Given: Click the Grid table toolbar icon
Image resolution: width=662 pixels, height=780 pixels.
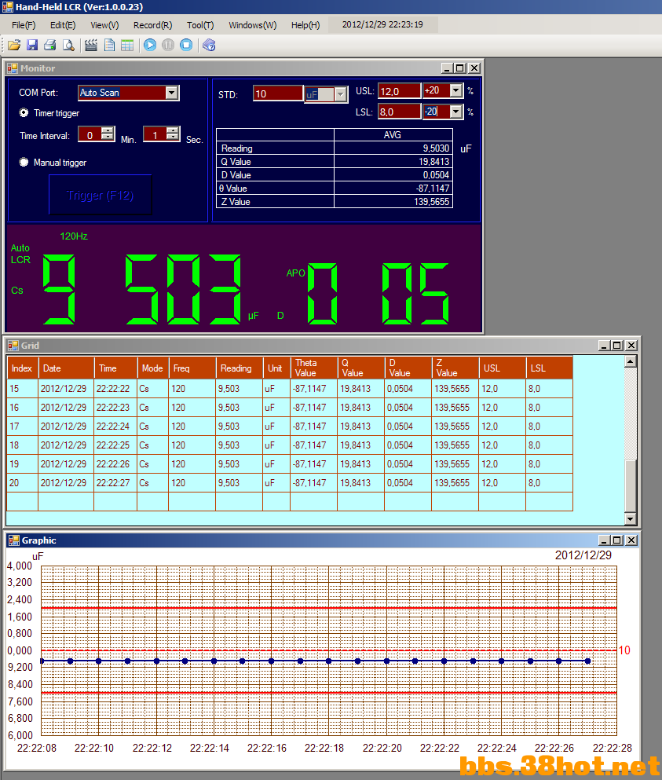Looking at the screenshot, I should (127, 46).
